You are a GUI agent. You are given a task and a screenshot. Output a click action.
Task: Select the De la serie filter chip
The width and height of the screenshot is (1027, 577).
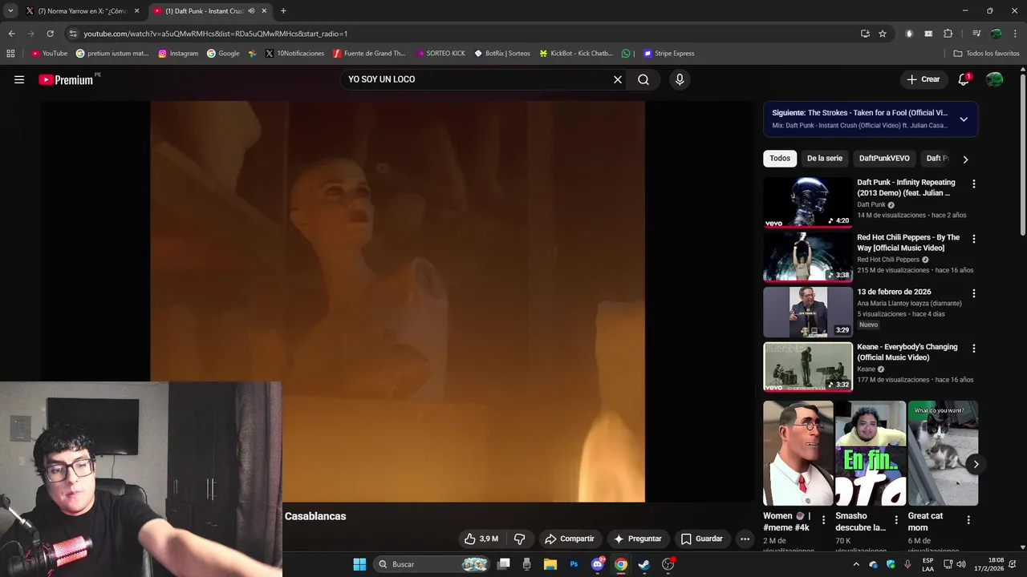(825, 159)
